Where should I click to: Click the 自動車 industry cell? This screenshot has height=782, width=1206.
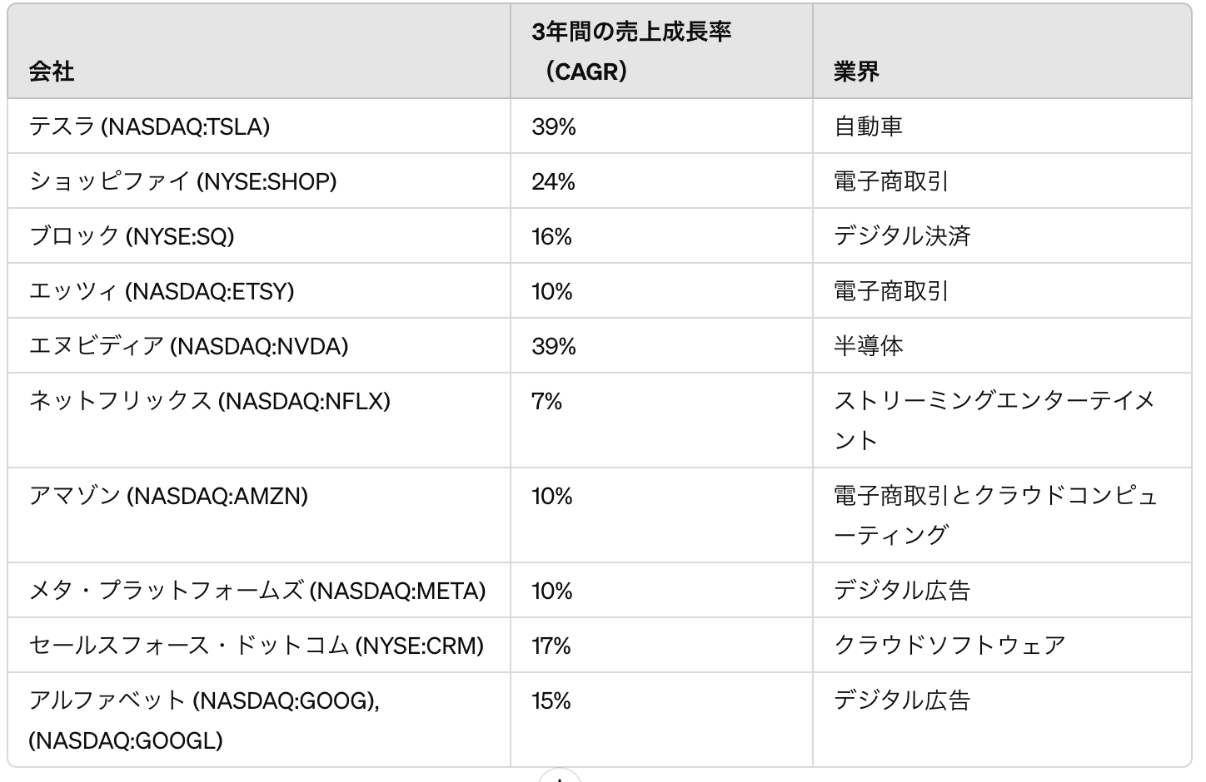[869, 126]
